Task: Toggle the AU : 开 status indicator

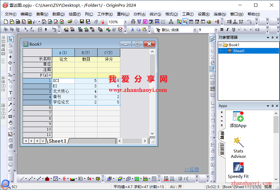Action: [176, 187]
